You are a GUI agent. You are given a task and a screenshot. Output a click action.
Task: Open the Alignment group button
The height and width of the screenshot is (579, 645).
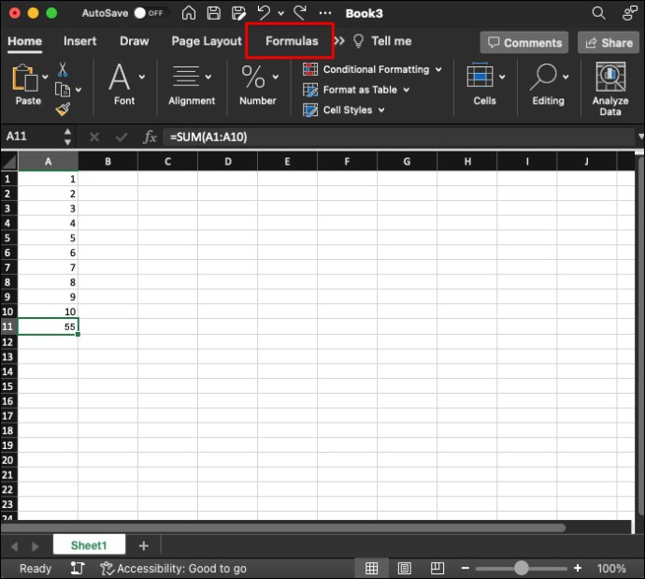coord(192,84)
